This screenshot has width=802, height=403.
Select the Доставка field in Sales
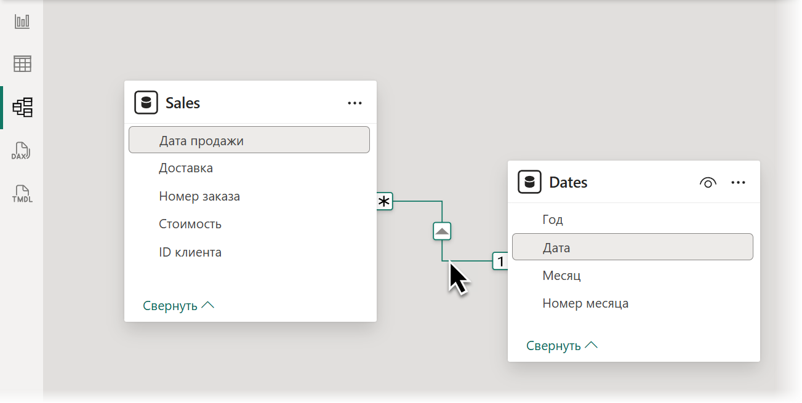[x=186, y=168]
